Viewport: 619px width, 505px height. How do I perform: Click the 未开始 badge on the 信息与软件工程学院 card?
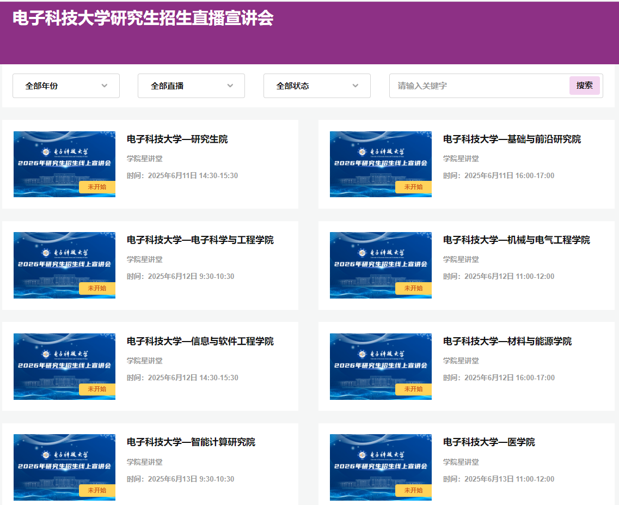pyautogui.click(x=97, y=389)
